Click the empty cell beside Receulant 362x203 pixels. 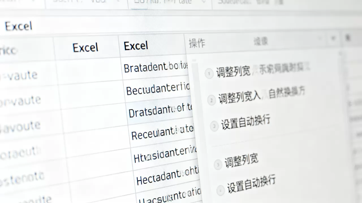point(97,141)
